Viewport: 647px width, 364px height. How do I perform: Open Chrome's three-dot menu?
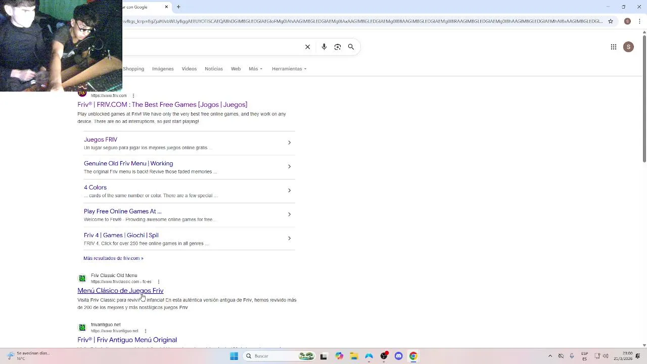639,21
